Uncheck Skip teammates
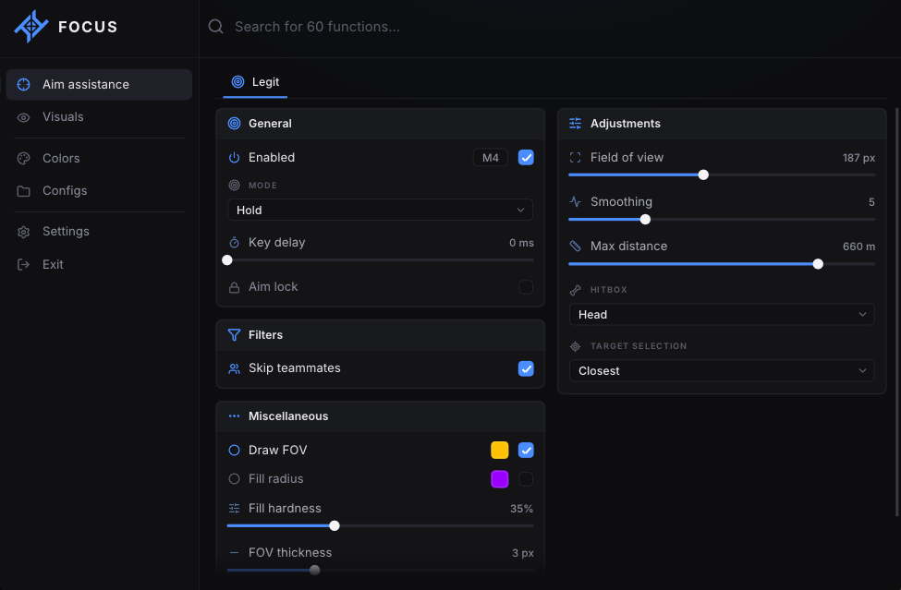Viewport: 901px width, 590px height. click(526, 368)
